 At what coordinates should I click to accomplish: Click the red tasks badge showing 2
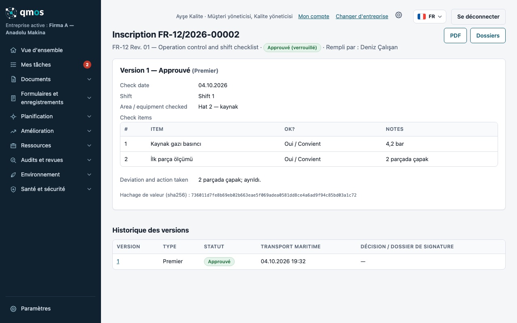tap(87, 65)
